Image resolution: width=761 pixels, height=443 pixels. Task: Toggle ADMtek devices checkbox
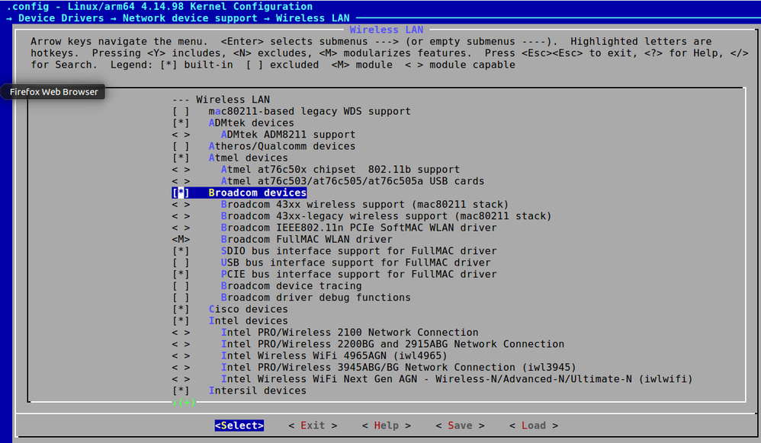[181, 123]
